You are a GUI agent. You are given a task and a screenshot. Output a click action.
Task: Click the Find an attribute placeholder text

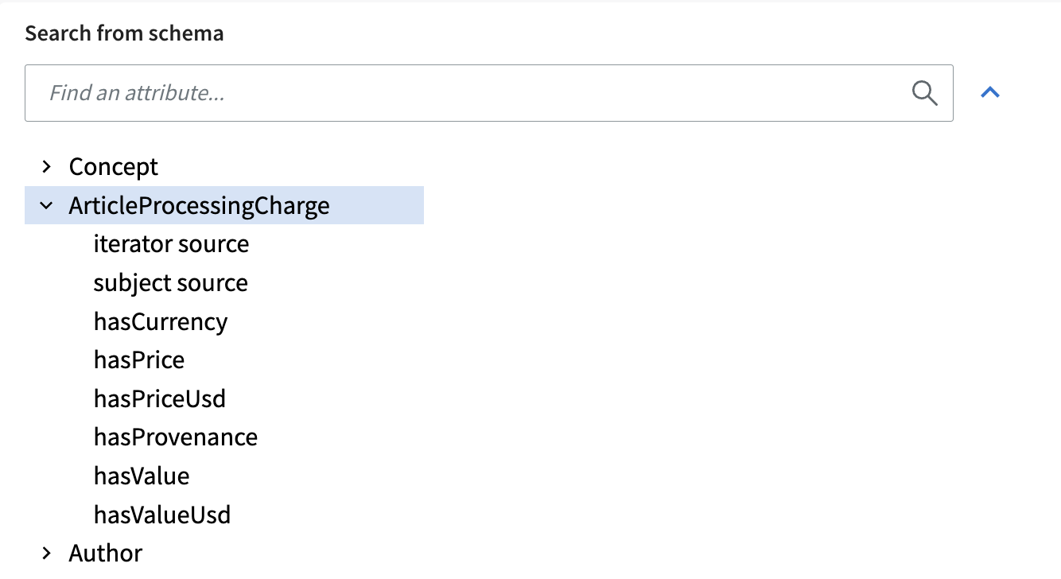tap(137, 94)
